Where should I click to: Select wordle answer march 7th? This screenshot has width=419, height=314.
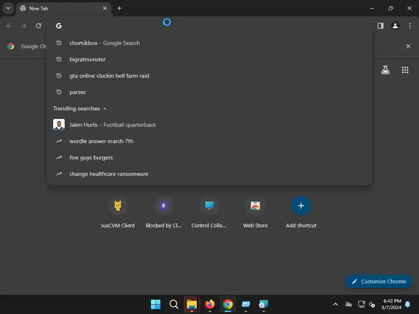(x=209, y=141)
